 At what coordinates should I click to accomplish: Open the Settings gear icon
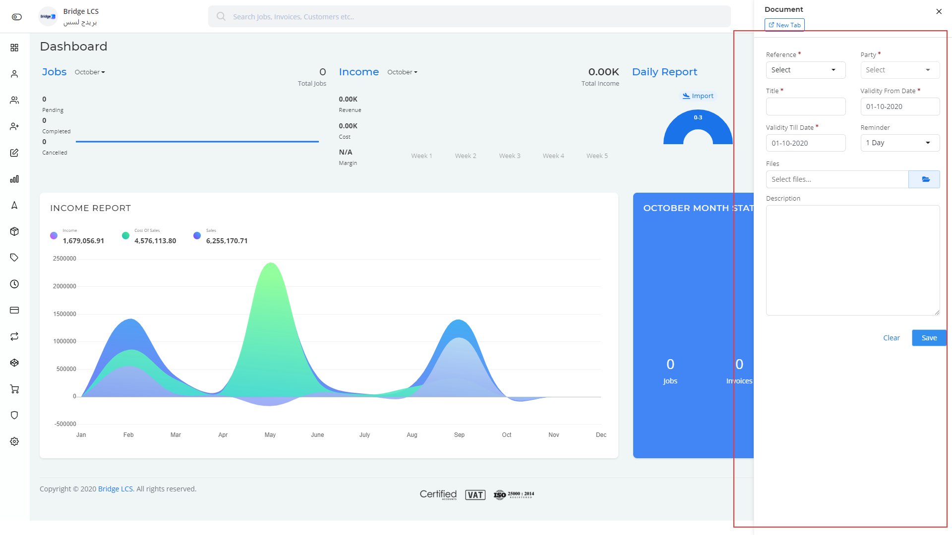pyautogui.click(x=14, y=441)
